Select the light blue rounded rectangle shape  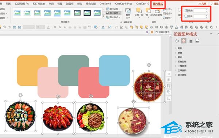point(114,70)
